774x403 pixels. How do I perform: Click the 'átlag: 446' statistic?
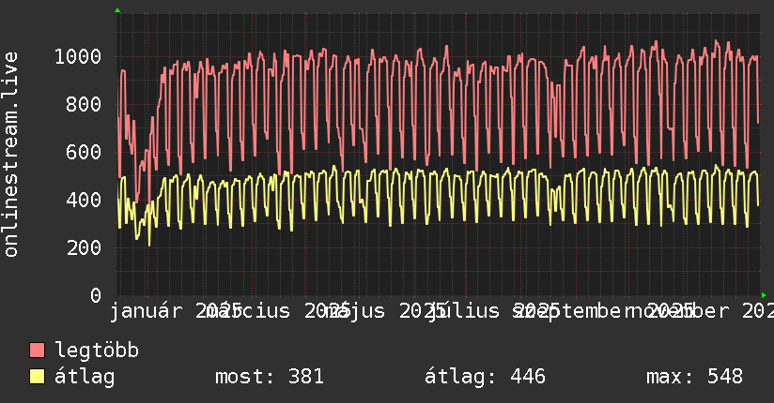click(x=486, y=377)
